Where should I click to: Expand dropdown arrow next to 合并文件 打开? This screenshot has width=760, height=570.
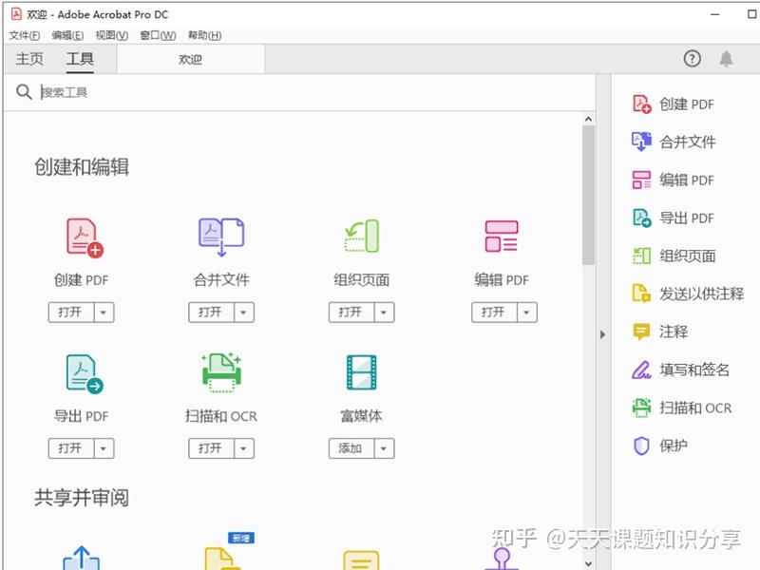(x=244, y=313)
